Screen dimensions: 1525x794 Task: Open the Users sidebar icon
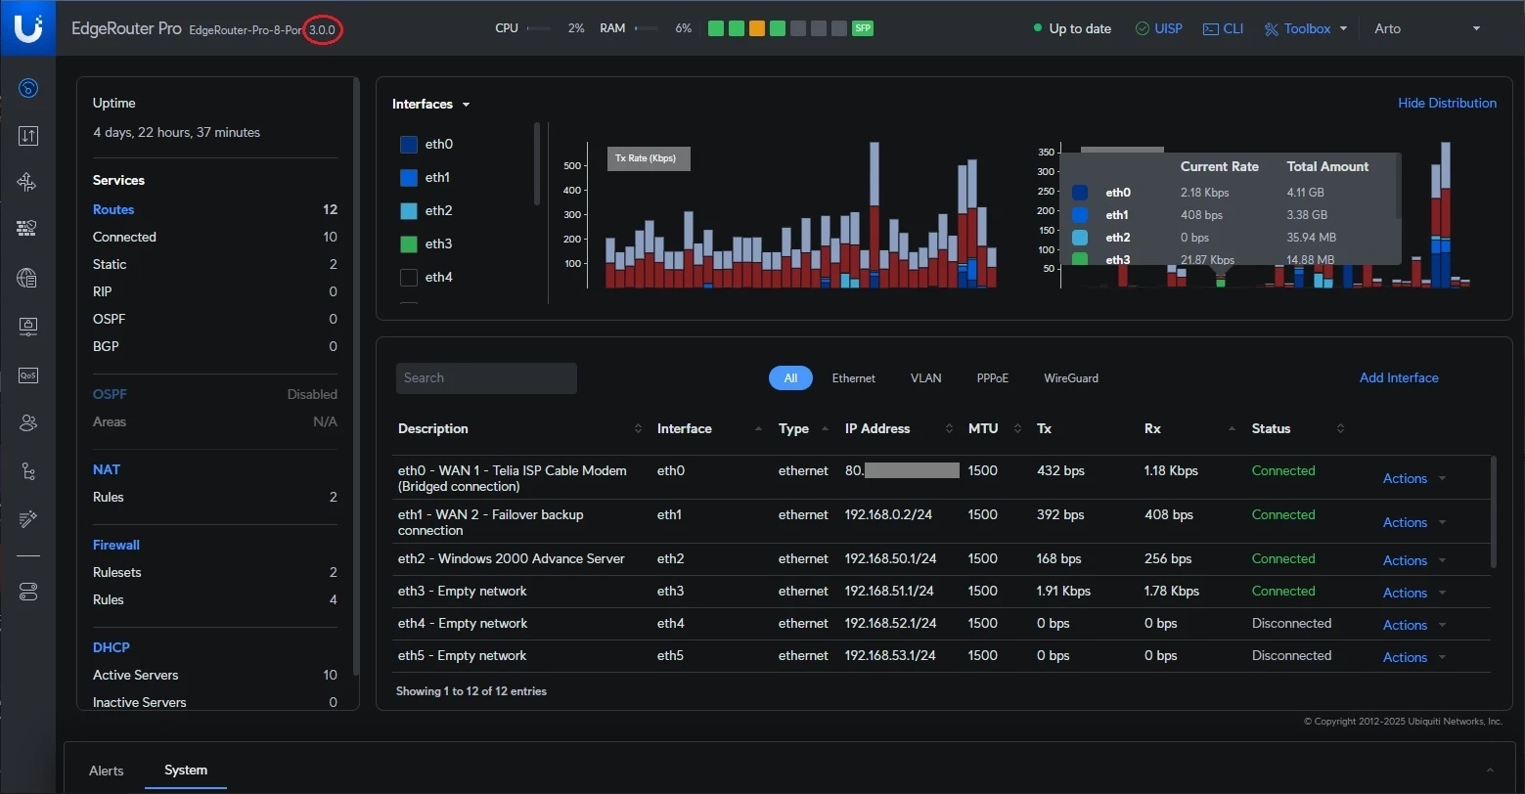pos(27,423)
